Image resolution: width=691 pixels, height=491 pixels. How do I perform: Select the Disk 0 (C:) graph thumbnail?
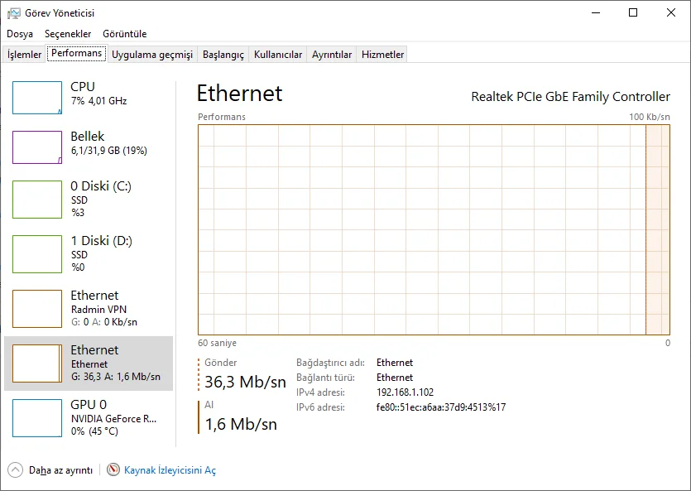[37, 200]
